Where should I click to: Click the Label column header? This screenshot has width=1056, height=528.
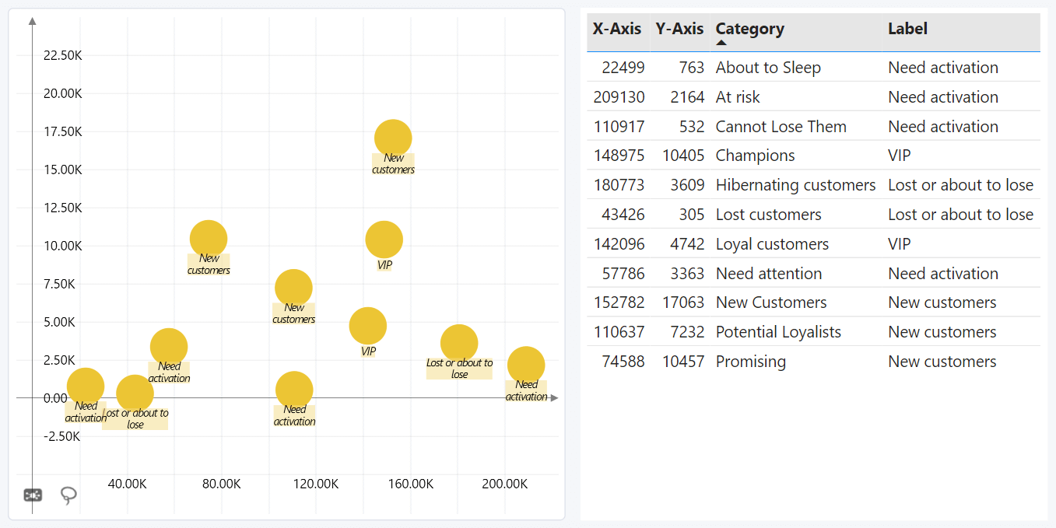[x=907, y=29]
